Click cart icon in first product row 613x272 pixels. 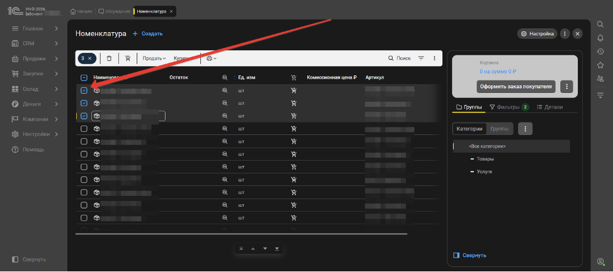point(294,90)
